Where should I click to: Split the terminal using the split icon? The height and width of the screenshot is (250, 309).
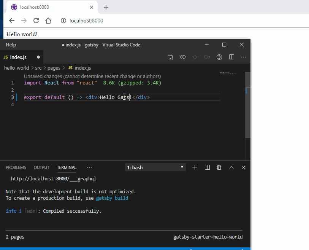[207, 167]
